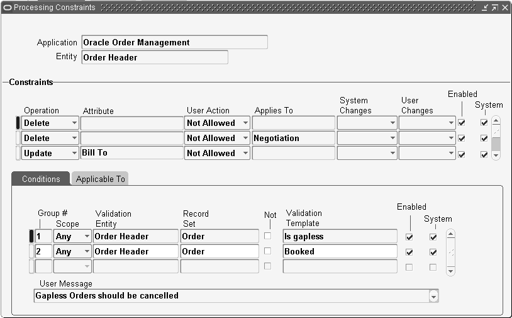Image resolution: width=512 pixels, height=318 pixels.
Task: Toggle System checkbox for Booked condition
Action: point(433,253)
